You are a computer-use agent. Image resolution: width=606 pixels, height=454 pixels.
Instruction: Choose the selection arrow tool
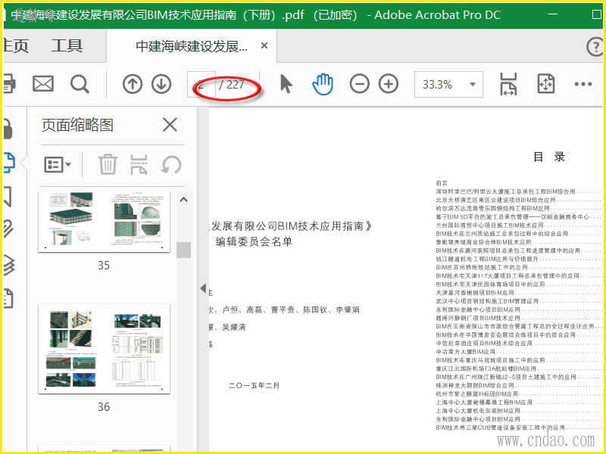click(286, 84)
